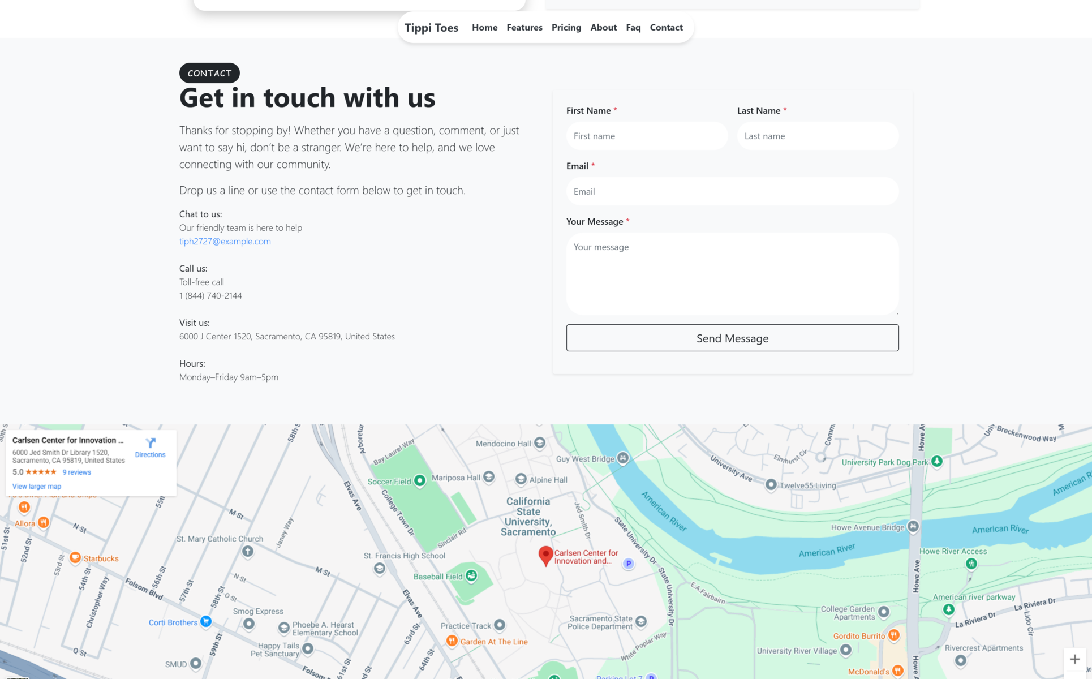
Task: Go to the Features menu item
Action: pos(524,27)
